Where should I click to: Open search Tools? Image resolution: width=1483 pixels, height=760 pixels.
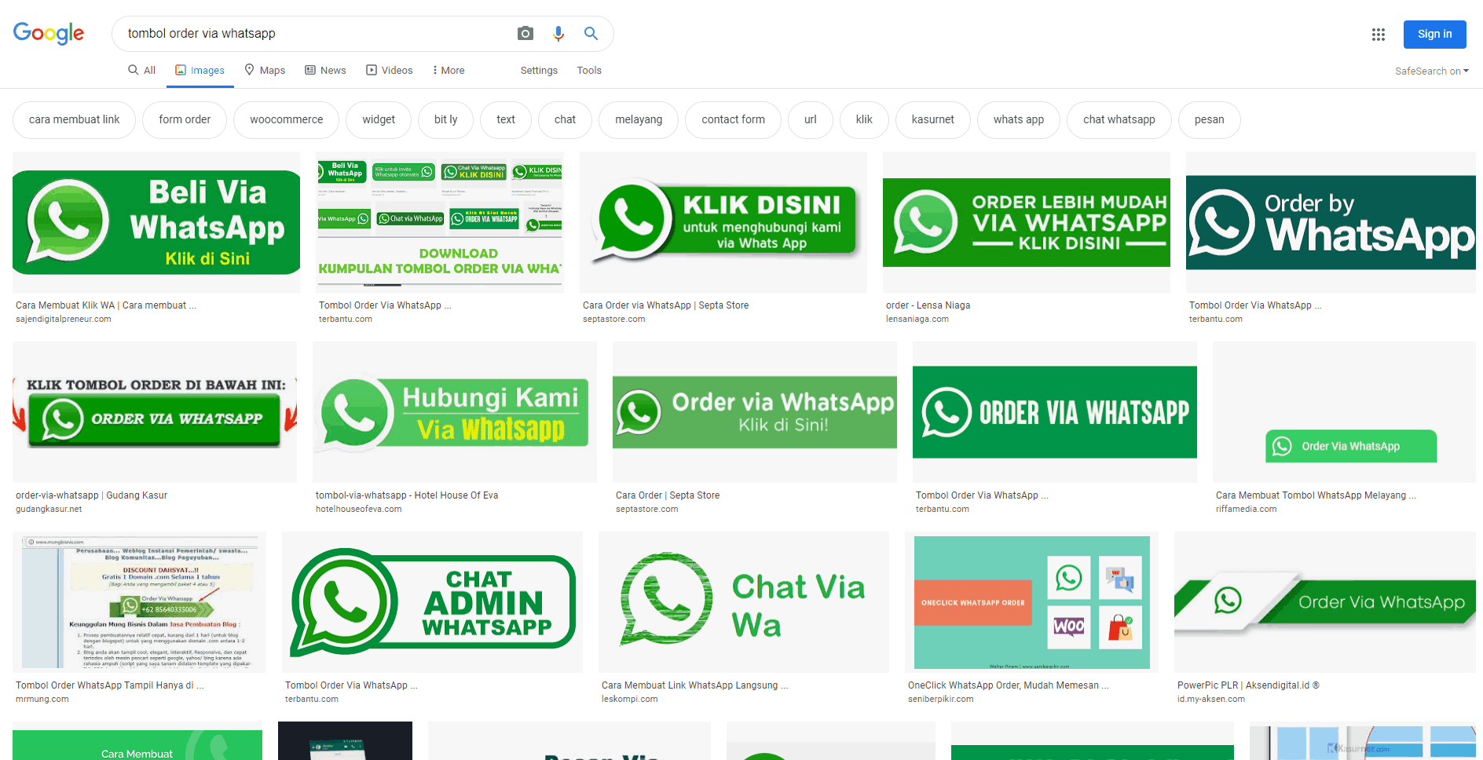[x=589, y=71]
